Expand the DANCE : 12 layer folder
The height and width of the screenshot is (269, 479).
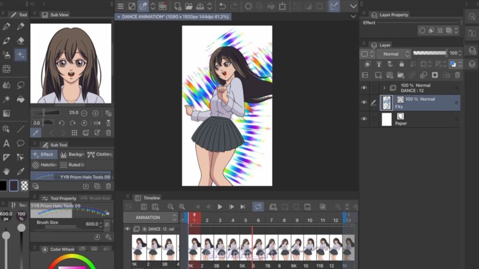click(385, 88)
